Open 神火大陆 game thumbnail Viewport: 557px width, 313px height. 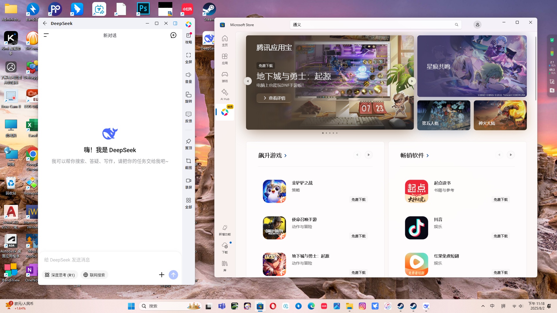point(500,115)
